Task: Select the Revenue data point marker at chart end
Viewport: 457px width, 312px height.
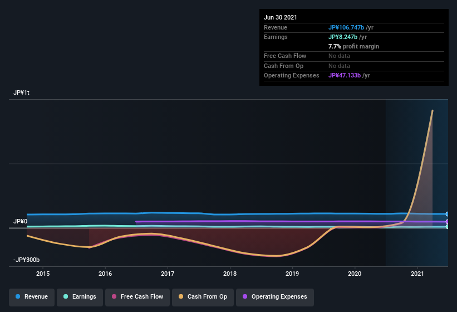Action: [x=447, y=214]
